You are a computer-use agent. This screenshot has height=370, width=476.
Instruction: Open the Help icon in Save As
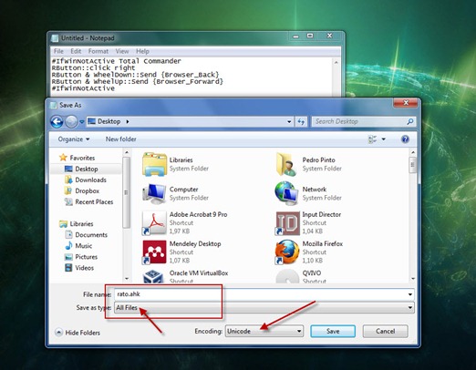405,139
